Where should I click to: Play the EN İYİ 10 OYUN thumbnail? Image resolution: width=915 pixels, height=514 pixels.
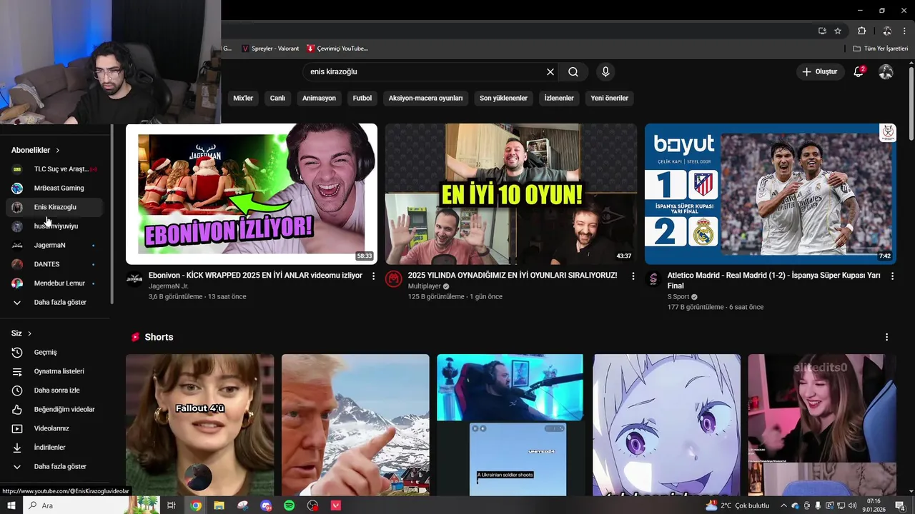511,194
